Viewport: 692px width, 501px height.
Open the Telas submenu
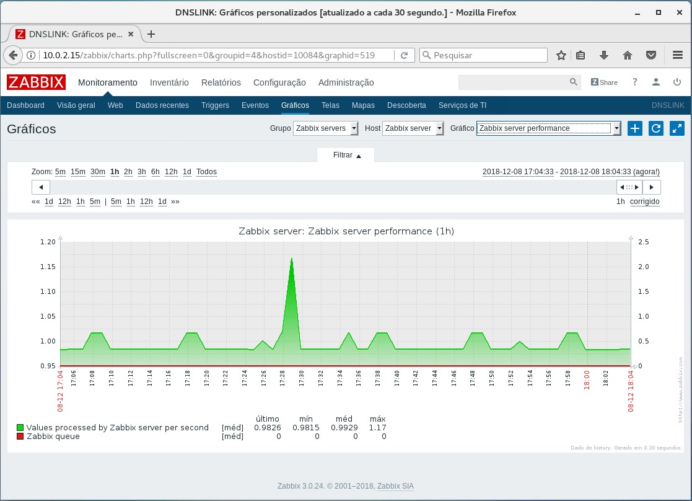(x=330, y=105)
